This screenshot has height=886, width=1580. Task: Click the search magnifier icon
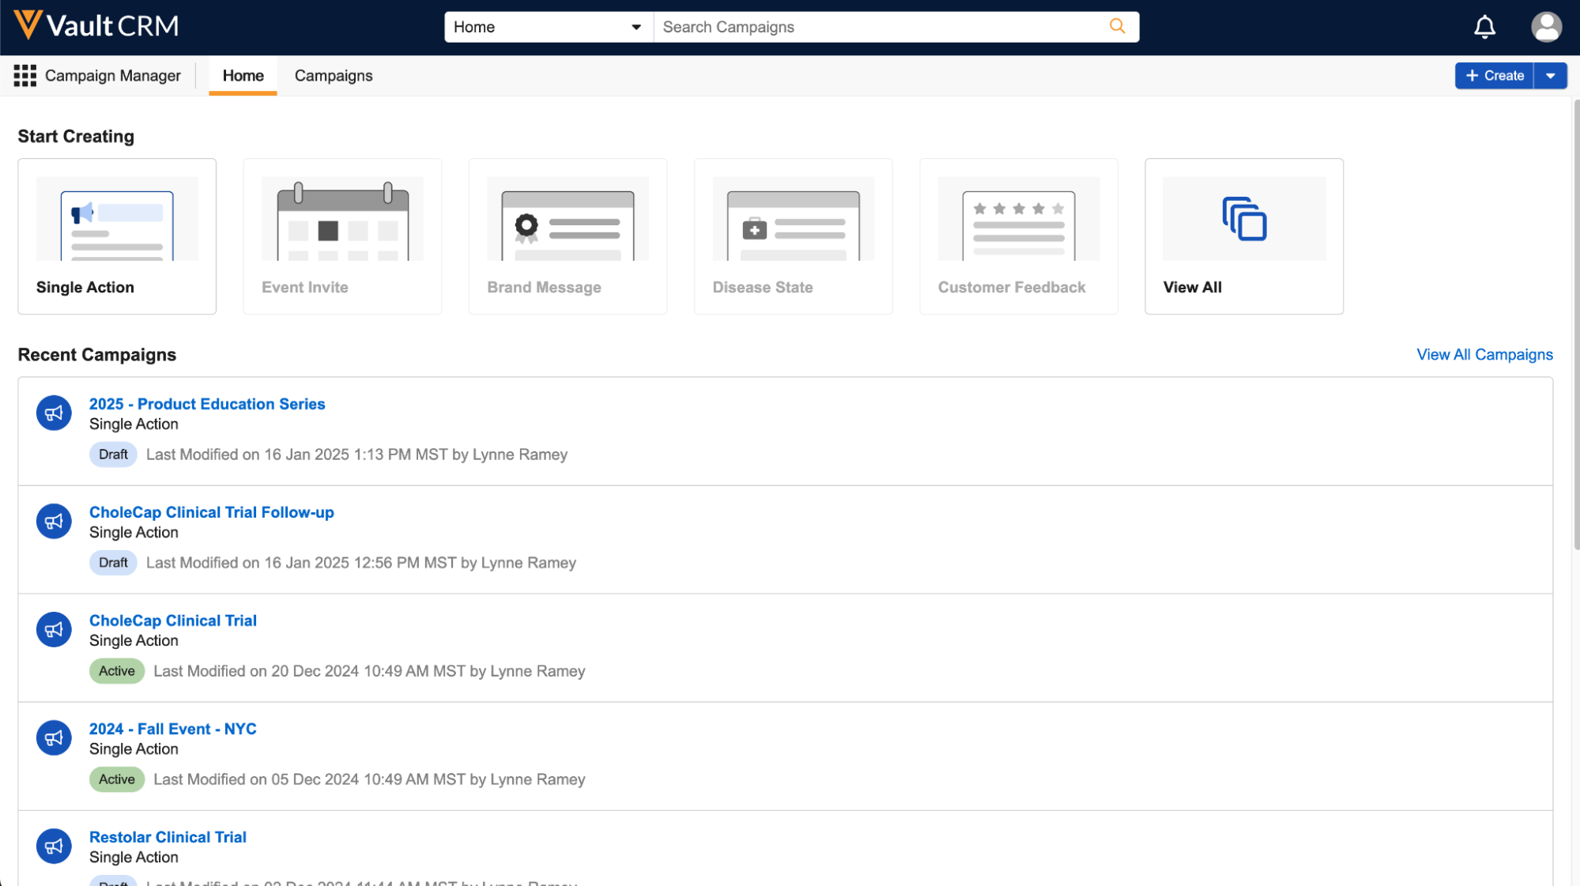click(1117, 27)
